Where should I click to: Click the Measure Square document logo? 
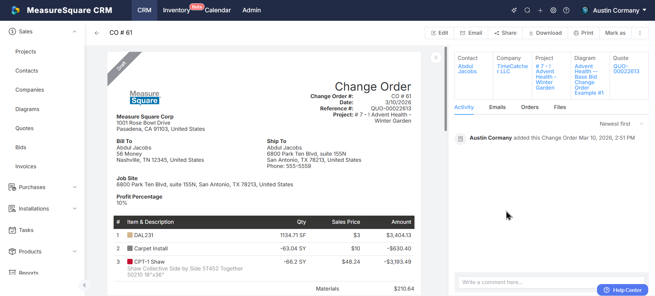[145, 97]
